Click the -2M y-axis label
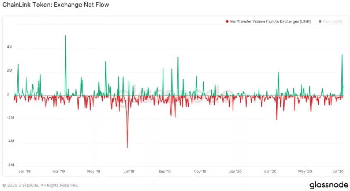The height and width of the screenshot is (191, 350). [10, 117]
